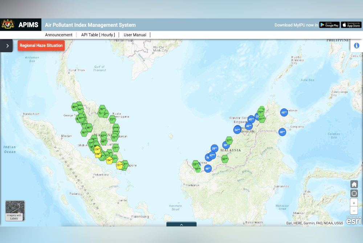The image size is (363, 243).
Task: Click the App Store download badge
Action: 351,25
